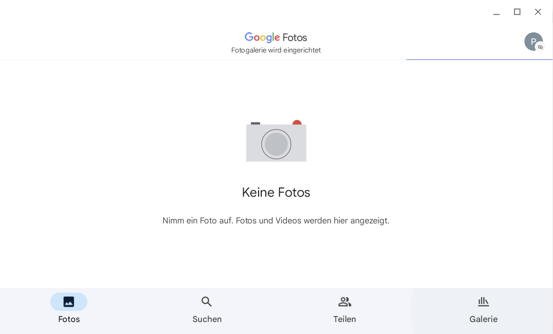
Task: Click the Suchen magnifying glass icon
Action: click(x=207, y=302)
